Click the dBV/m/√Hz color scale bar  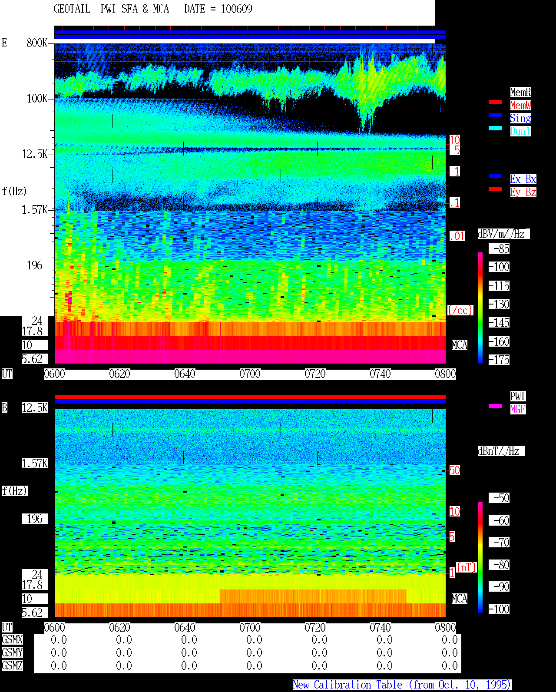(480, 308)
